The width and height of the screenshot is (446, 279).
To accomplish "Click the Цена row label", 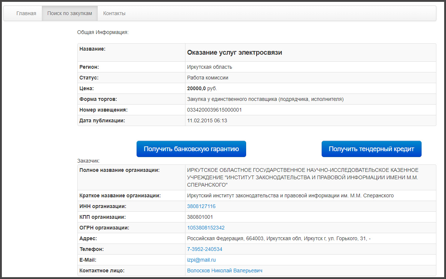I will pyautogui.click(x=87, y=88).
